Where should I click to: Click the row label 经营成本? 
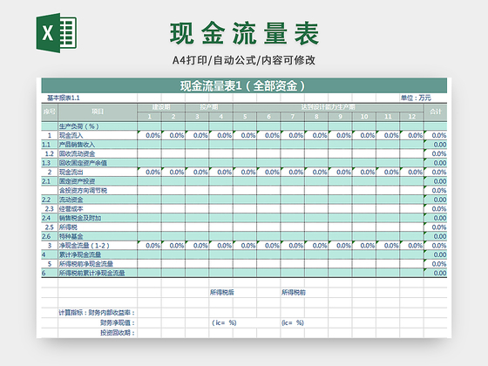[x=71, y=209]
